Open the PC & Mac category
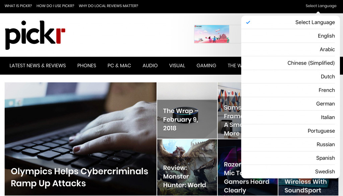 (x=119, y=66)
